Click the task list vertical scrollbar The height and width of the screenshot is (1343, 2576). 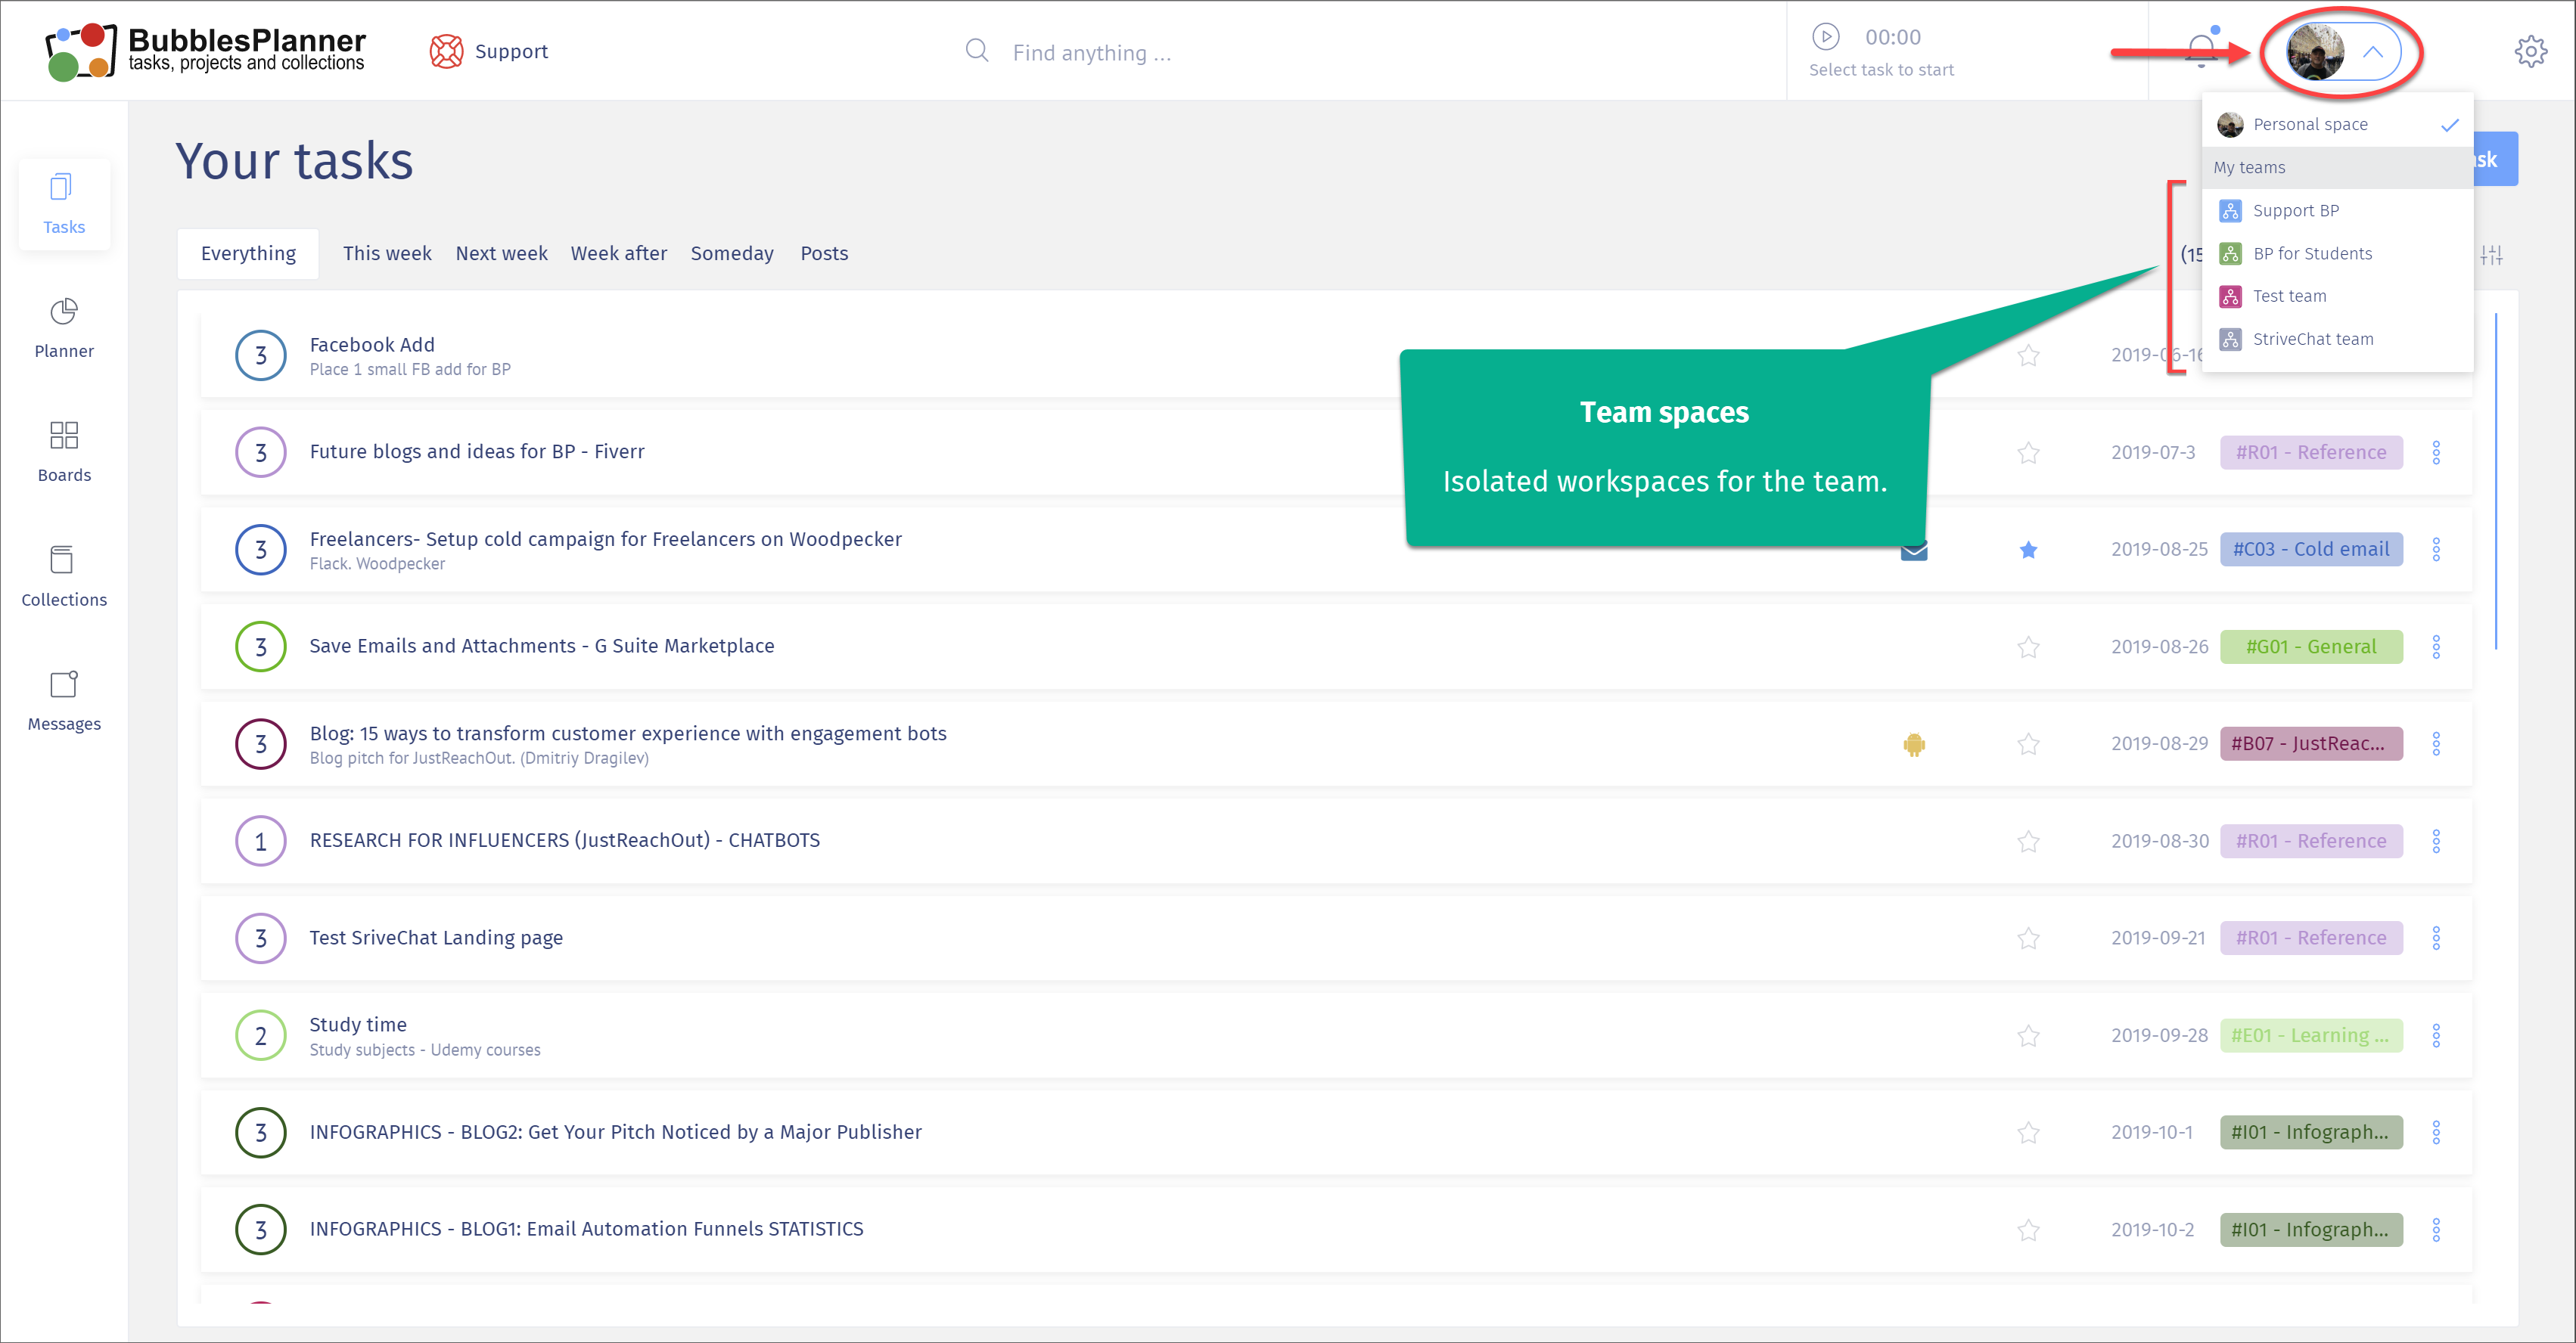tap(2496, 482)
